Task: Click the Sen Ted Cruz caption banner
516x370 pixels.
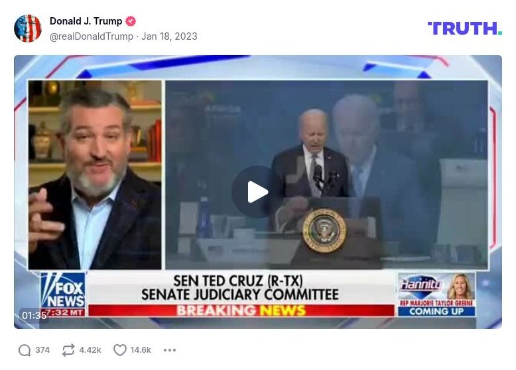Action: 240,288
